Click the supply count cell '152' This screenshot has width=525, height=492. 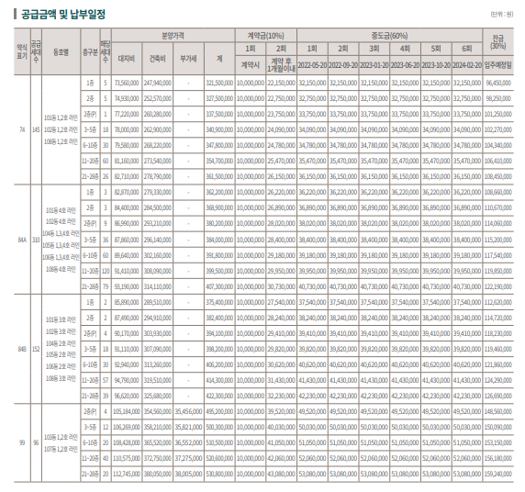[36, 349]
